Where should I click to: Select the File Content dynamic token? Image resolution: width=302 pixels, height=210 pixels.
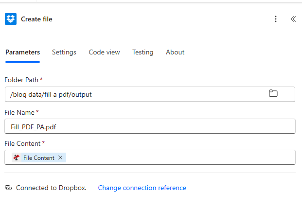pos(38,157)
